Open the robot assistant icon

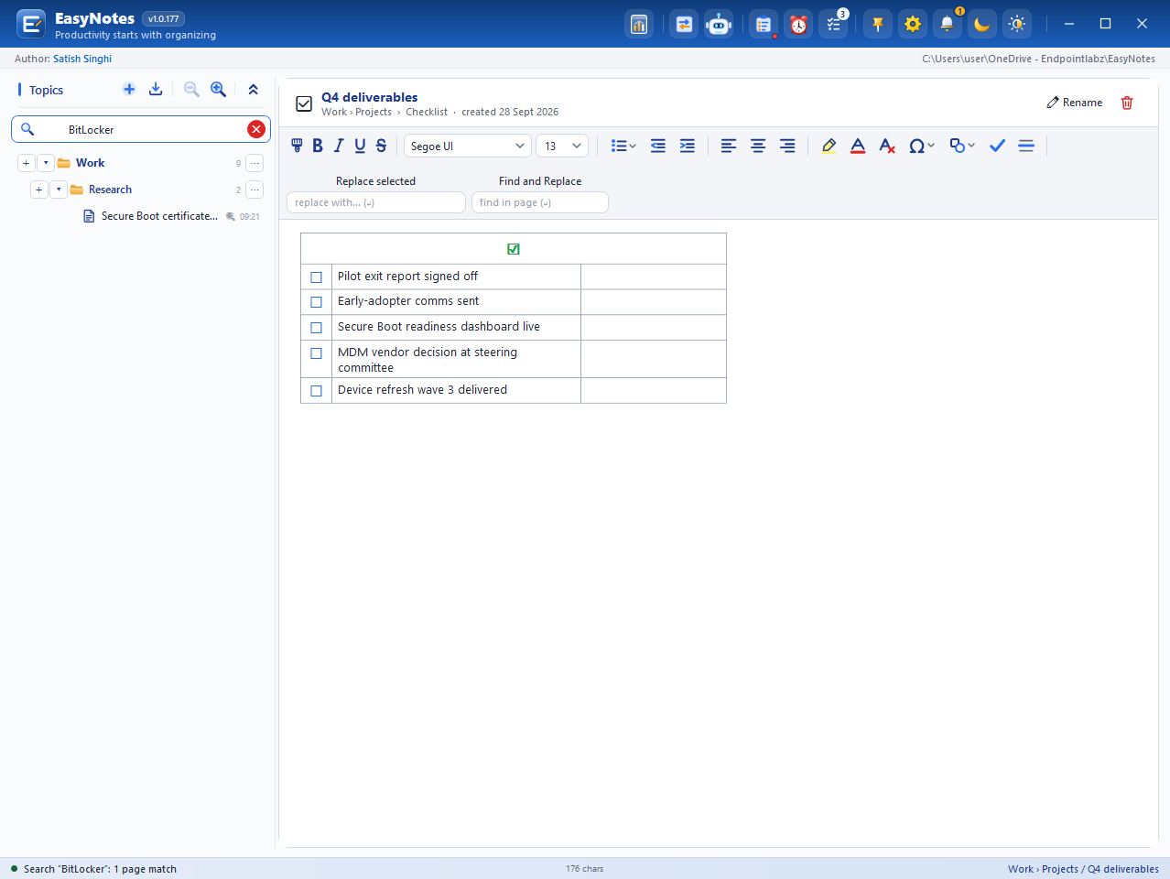[x=719, y=25]
